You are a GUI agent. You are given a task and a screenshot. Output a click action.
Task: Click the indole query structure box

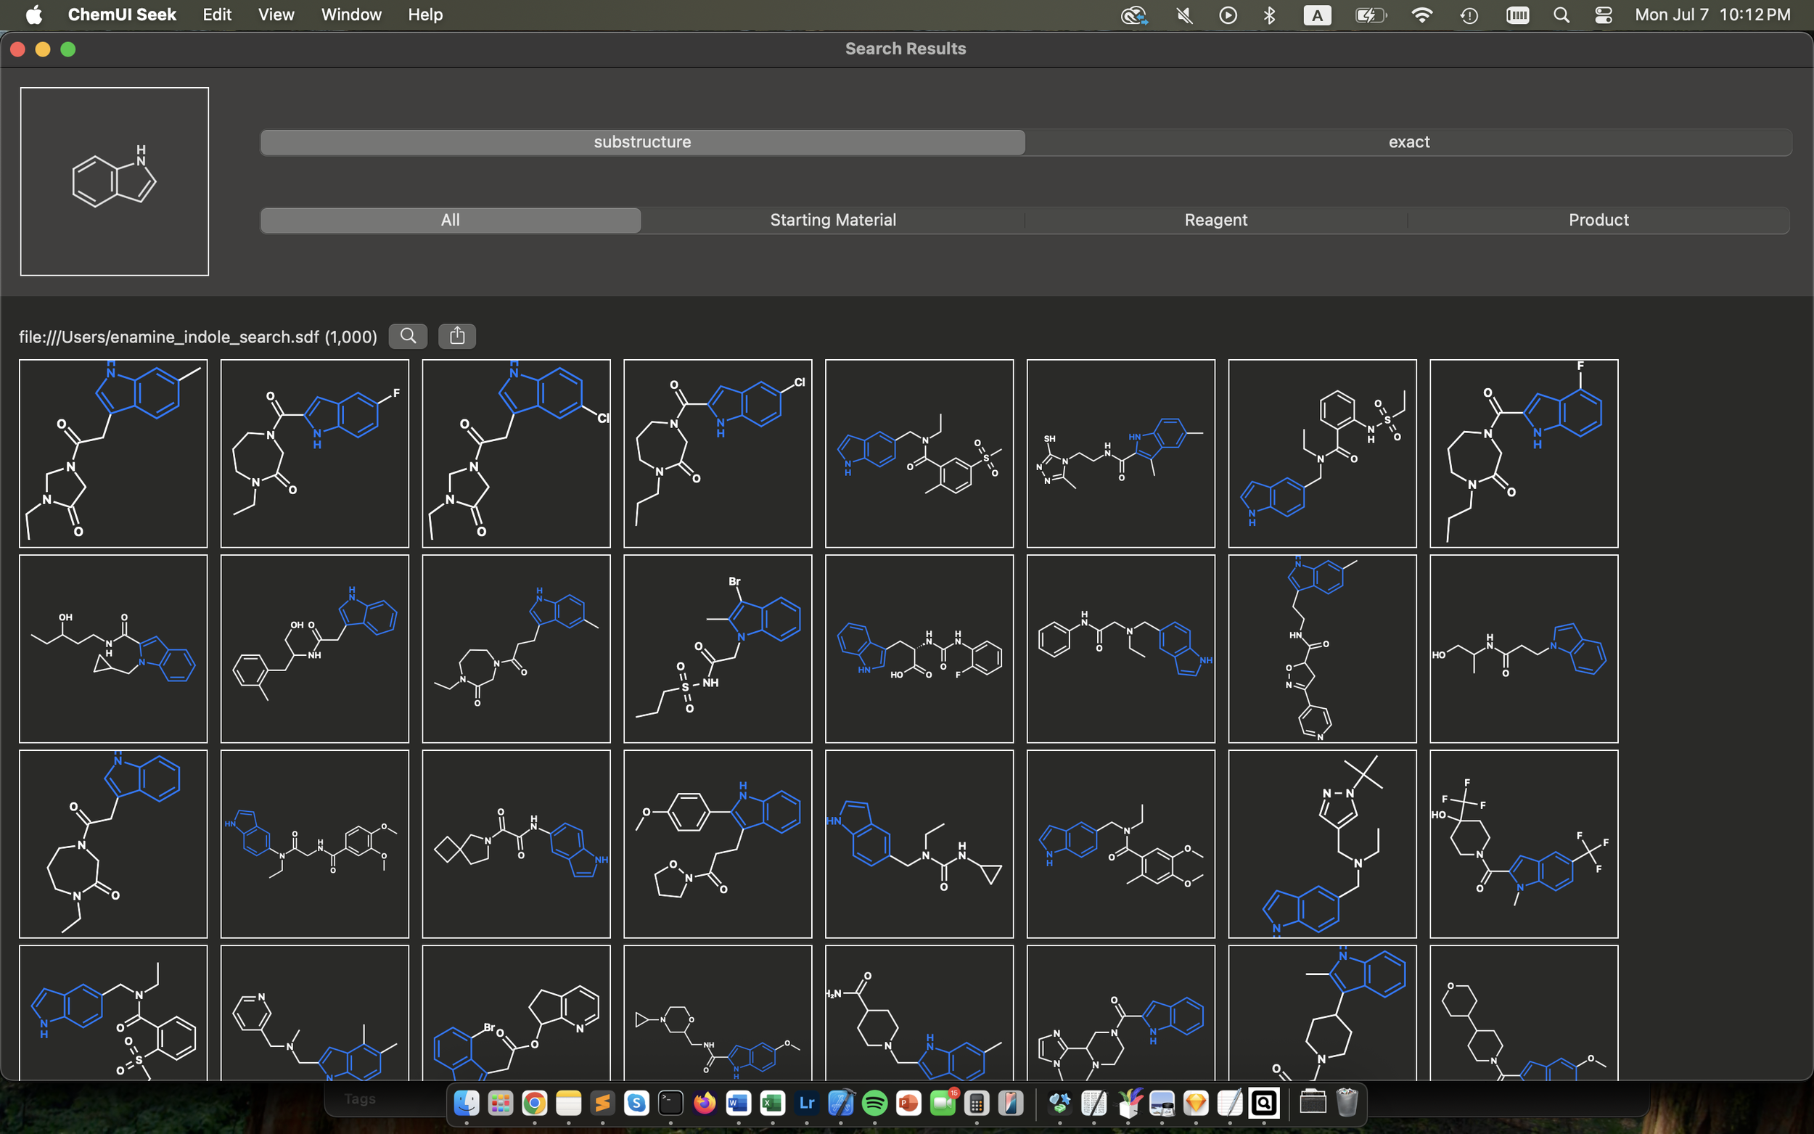coord(115,181)
